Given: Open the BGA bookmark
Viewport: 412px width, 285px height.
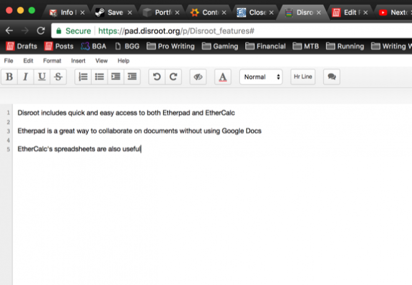Looking at the screenshot, I should [x=94, y=46].
